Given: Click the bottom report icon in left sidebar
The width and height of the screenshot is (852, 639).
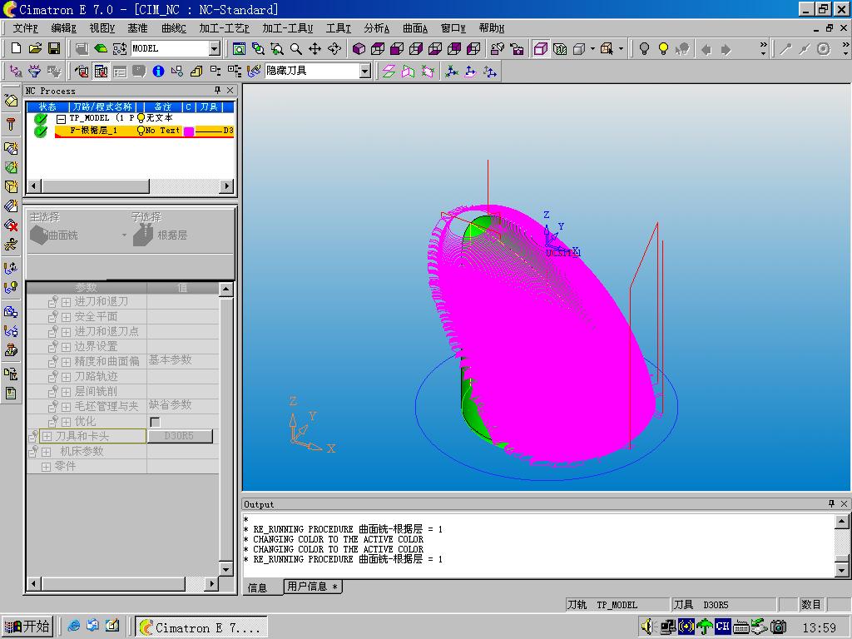Looking at the screenshot, I should [11, 394].
